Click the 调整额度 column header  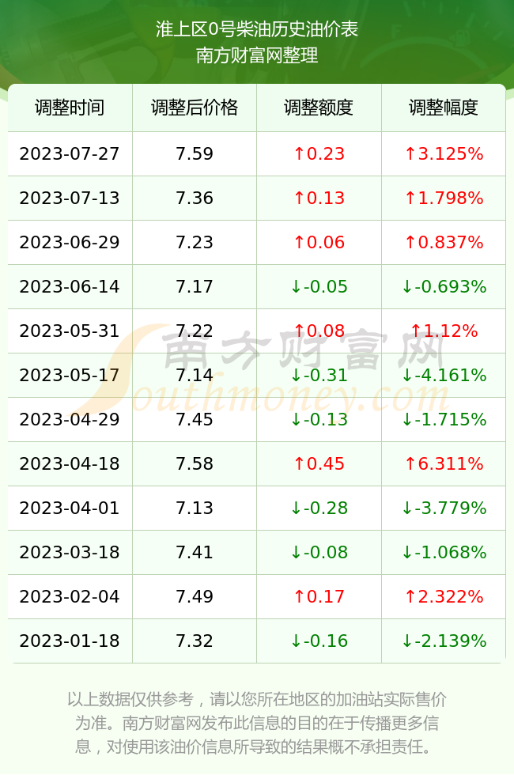coord(319,108)
